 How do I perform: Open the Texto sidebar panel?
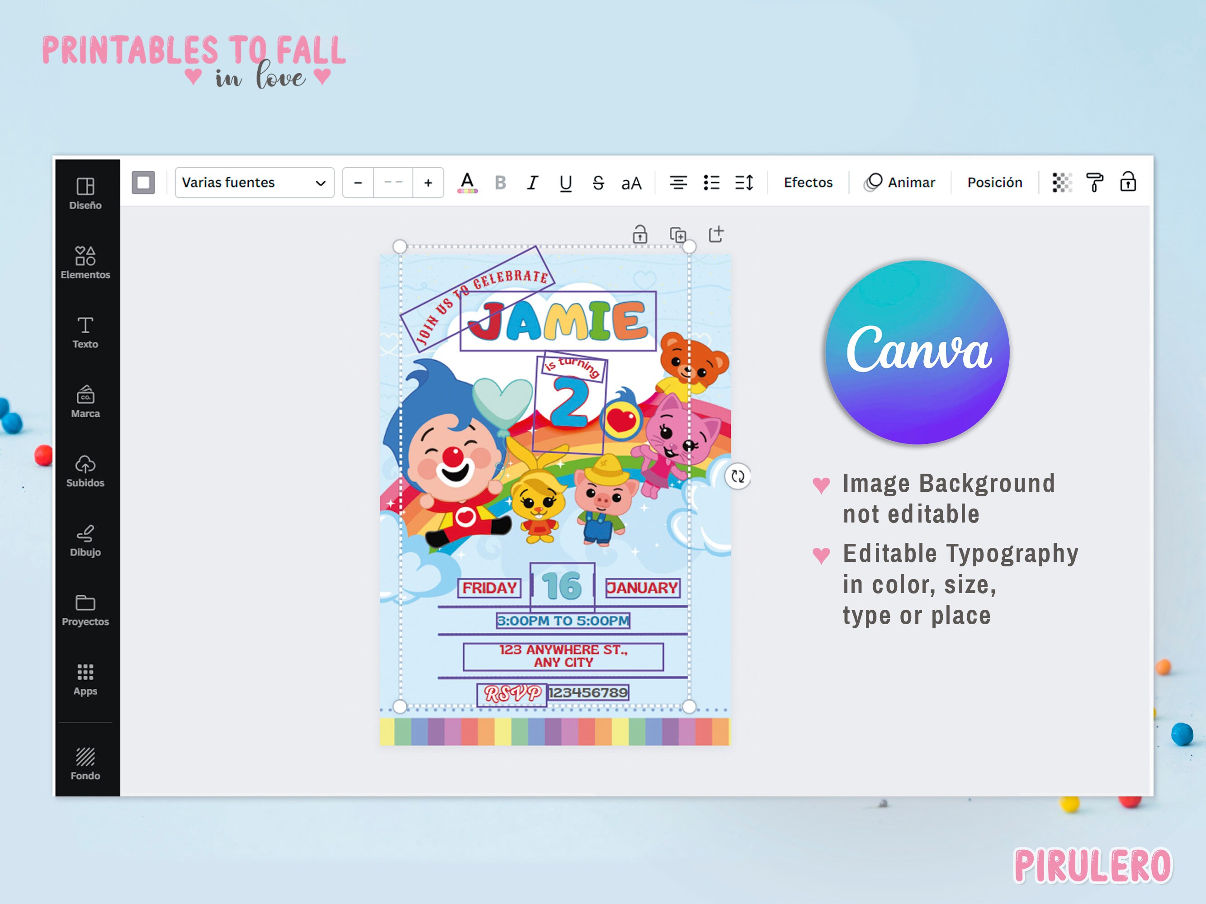pyautogui.click(x=85, y=332)
